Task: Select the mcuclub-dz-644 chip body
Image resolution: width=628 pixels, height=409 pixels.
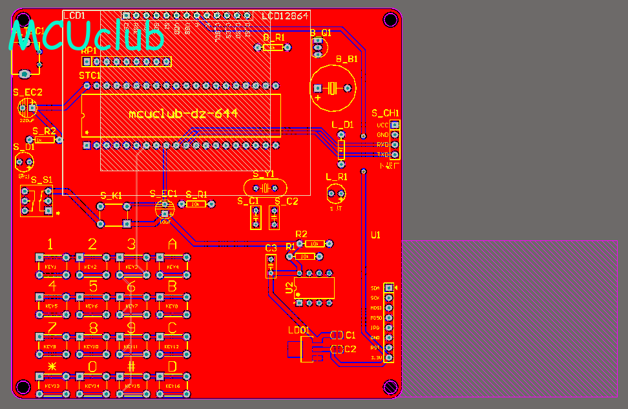Action: 181,116
